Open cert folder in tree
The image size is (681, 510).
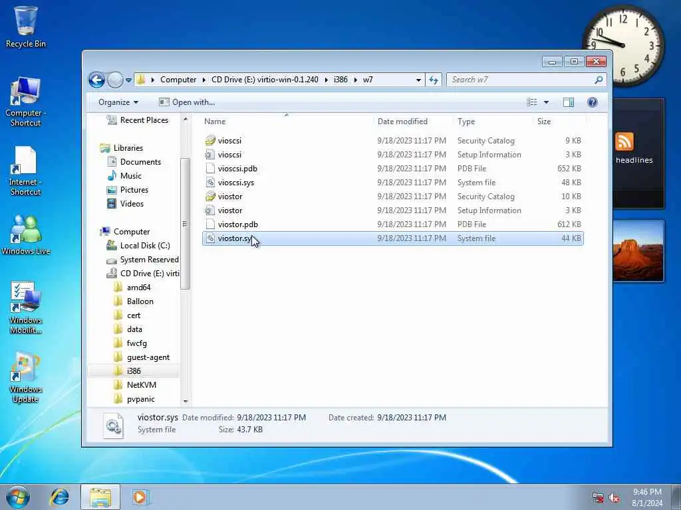(x=127, y=315)
